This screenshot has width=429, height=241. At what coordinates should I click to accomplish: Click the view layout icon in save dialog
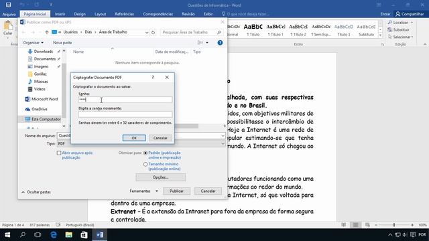tap(200, 43)
